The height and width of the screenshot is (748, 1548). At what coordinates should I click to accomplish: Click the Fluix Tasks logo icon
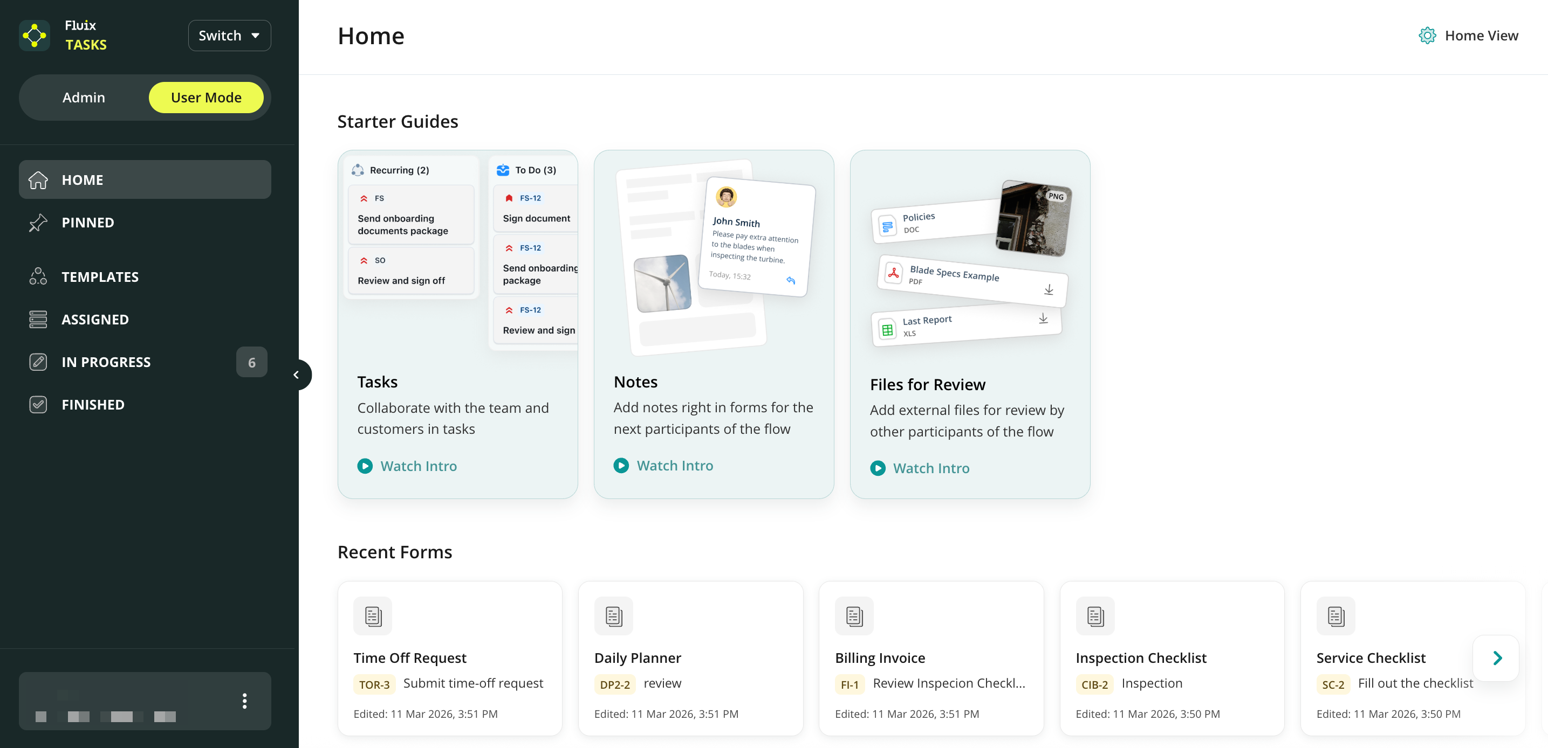(x=35, y=36)
